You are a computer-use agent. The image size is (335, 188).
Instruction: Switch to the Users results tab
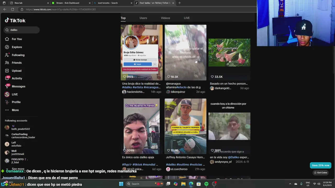143,18
